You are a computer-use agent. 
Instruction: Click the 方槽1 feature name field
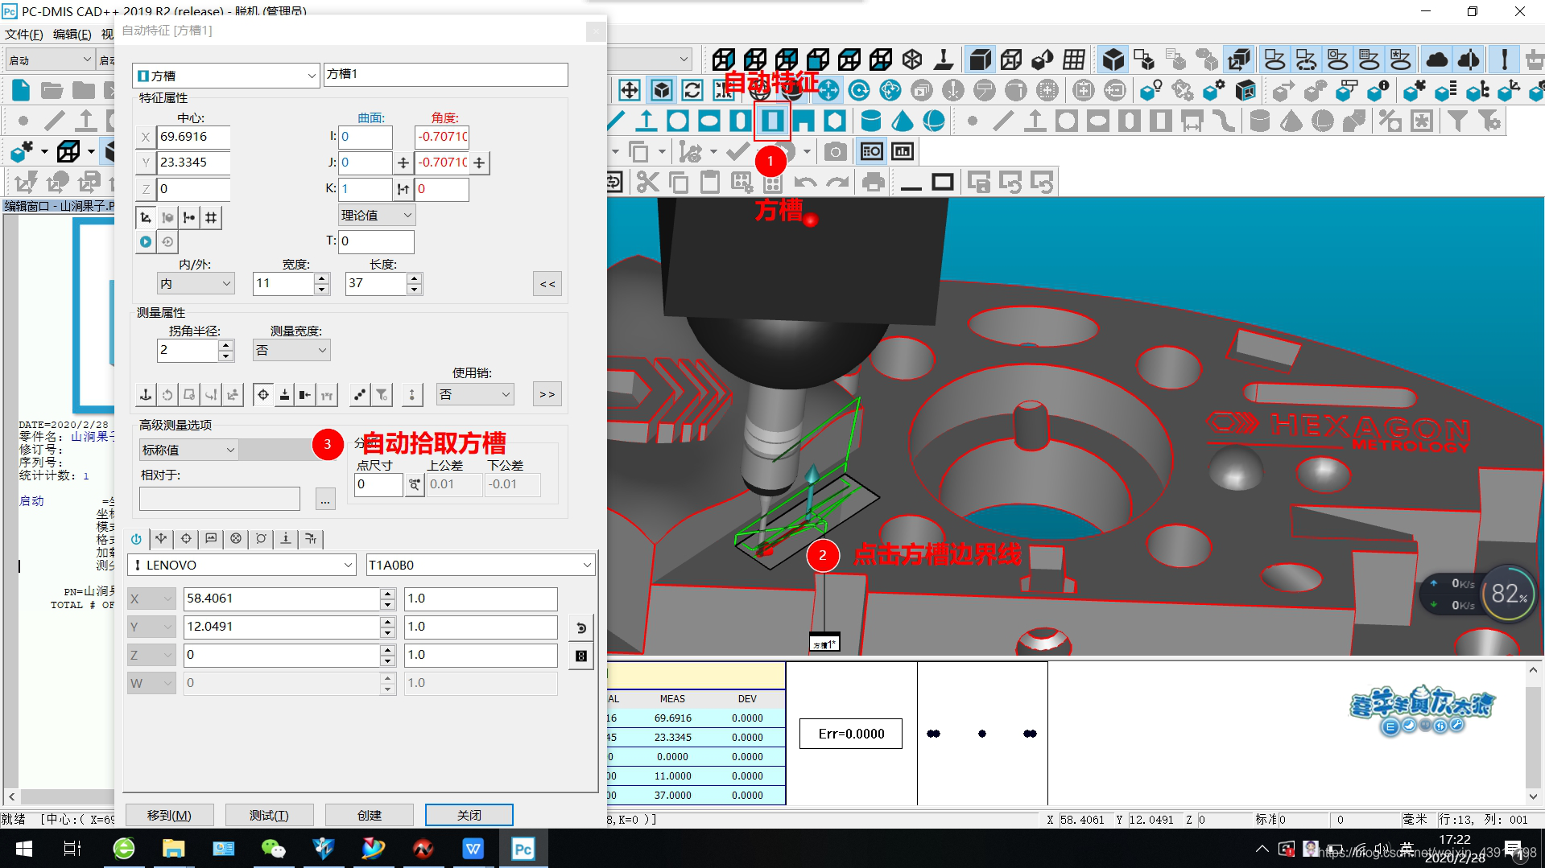445,74
